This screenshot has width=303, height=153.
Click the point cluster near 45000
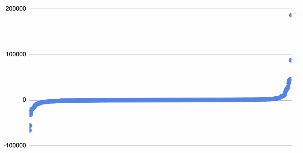[x=290, y=79]
